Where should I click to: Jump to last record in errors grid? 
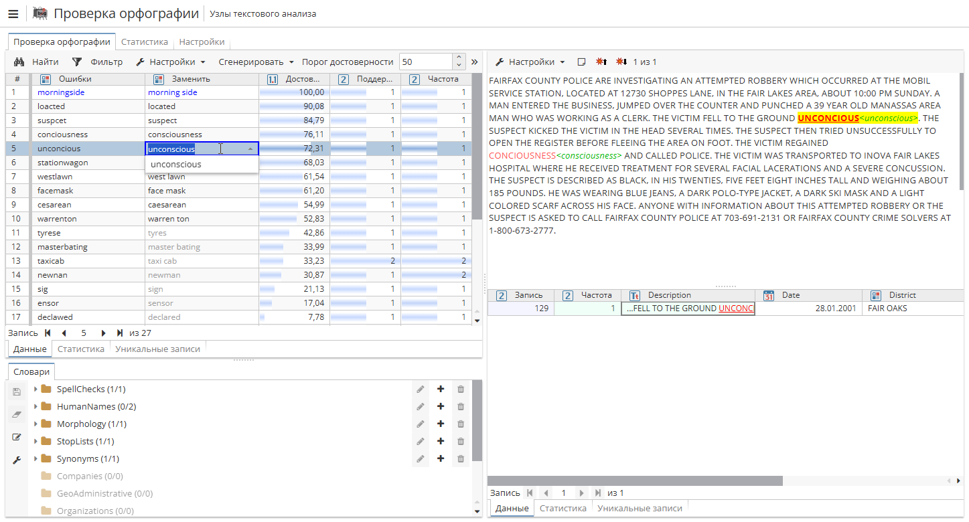click(x=120, y=333)
